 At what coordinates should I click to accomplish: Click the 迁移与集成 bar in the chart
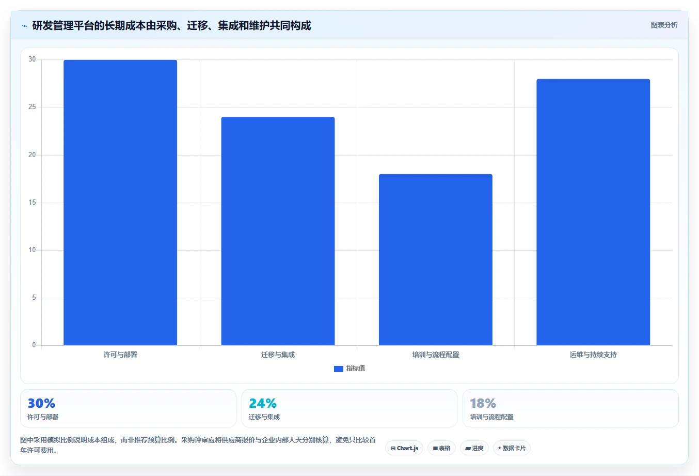coord(278,231)
